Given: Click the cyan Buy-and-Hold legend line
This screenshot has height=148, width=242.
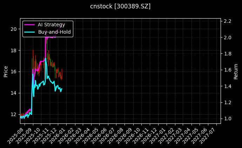Looking at the screenshot, I should tap(29, 32).
